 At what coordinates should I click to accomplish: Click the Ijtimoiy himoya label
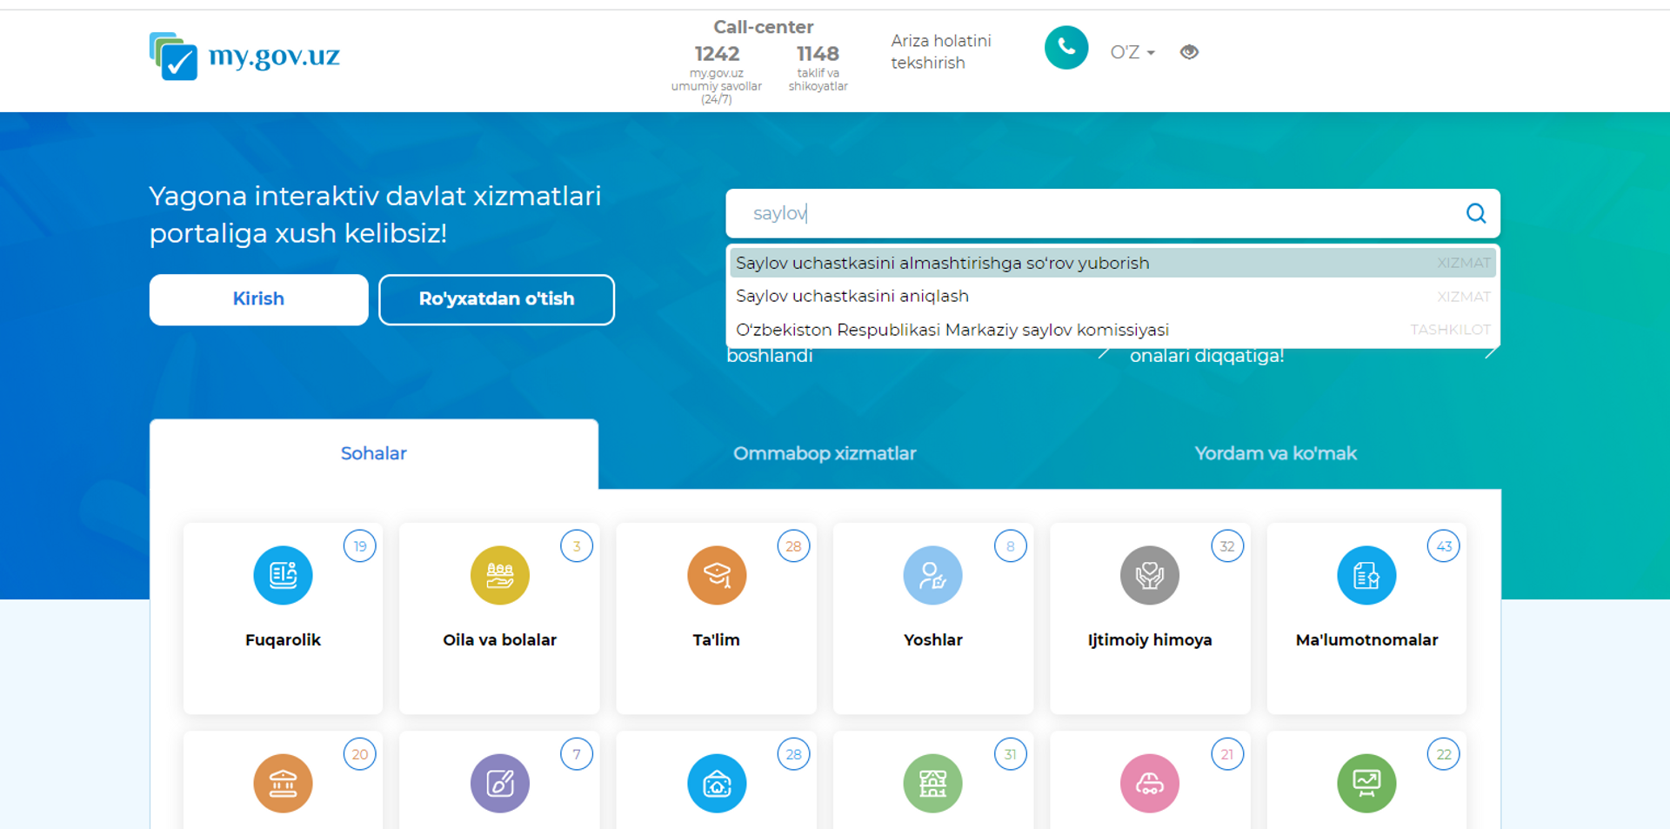1150,640
